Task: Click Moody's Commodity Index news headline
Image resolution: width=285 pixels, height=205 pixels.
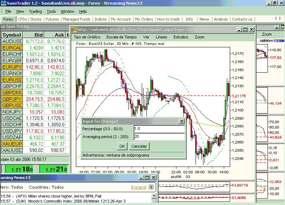Action: click(77, 201)
